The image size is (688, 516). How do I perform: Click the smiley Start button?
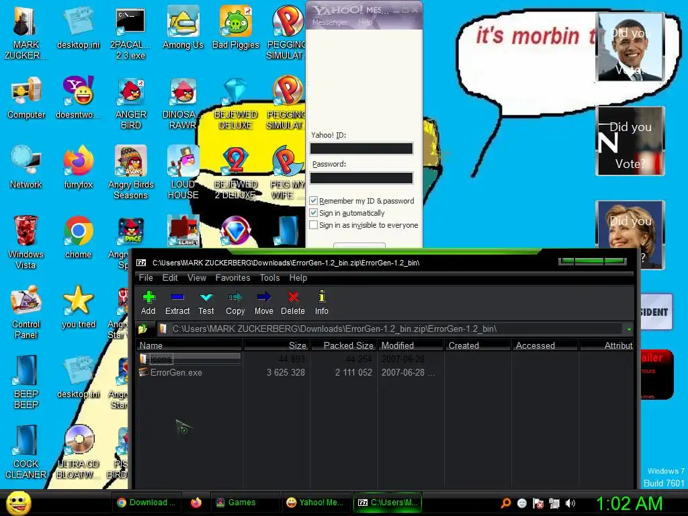[18, 503]
